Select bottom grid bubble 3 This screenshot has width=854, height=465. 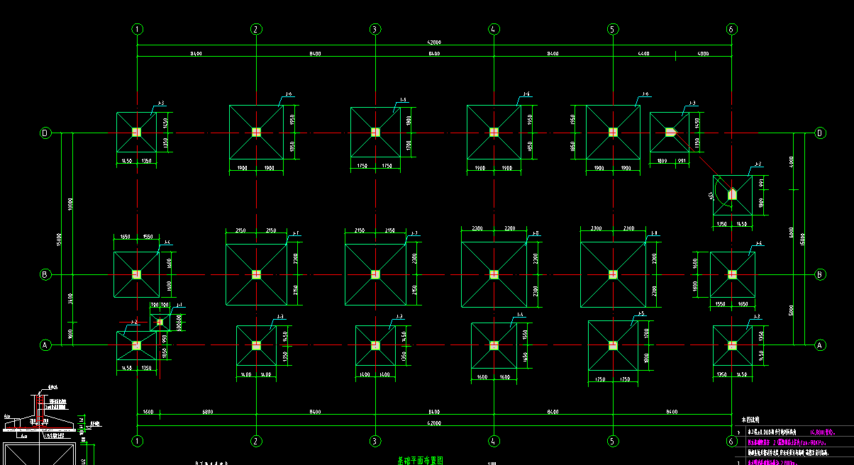coord(375,441)
